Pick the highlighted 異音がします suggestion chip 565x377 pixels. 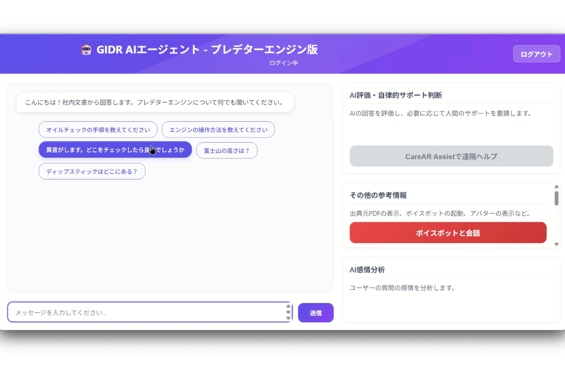coord(115,150)
